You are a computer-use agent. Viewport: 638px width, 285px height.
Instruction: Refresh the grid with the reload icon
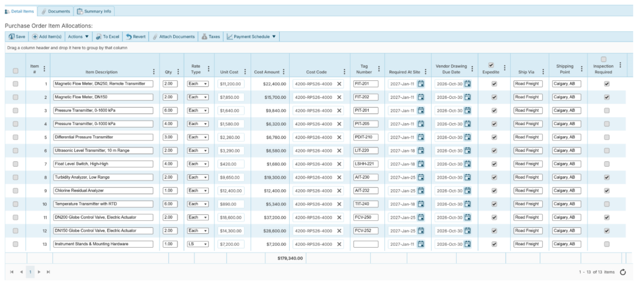coord(622,272)
